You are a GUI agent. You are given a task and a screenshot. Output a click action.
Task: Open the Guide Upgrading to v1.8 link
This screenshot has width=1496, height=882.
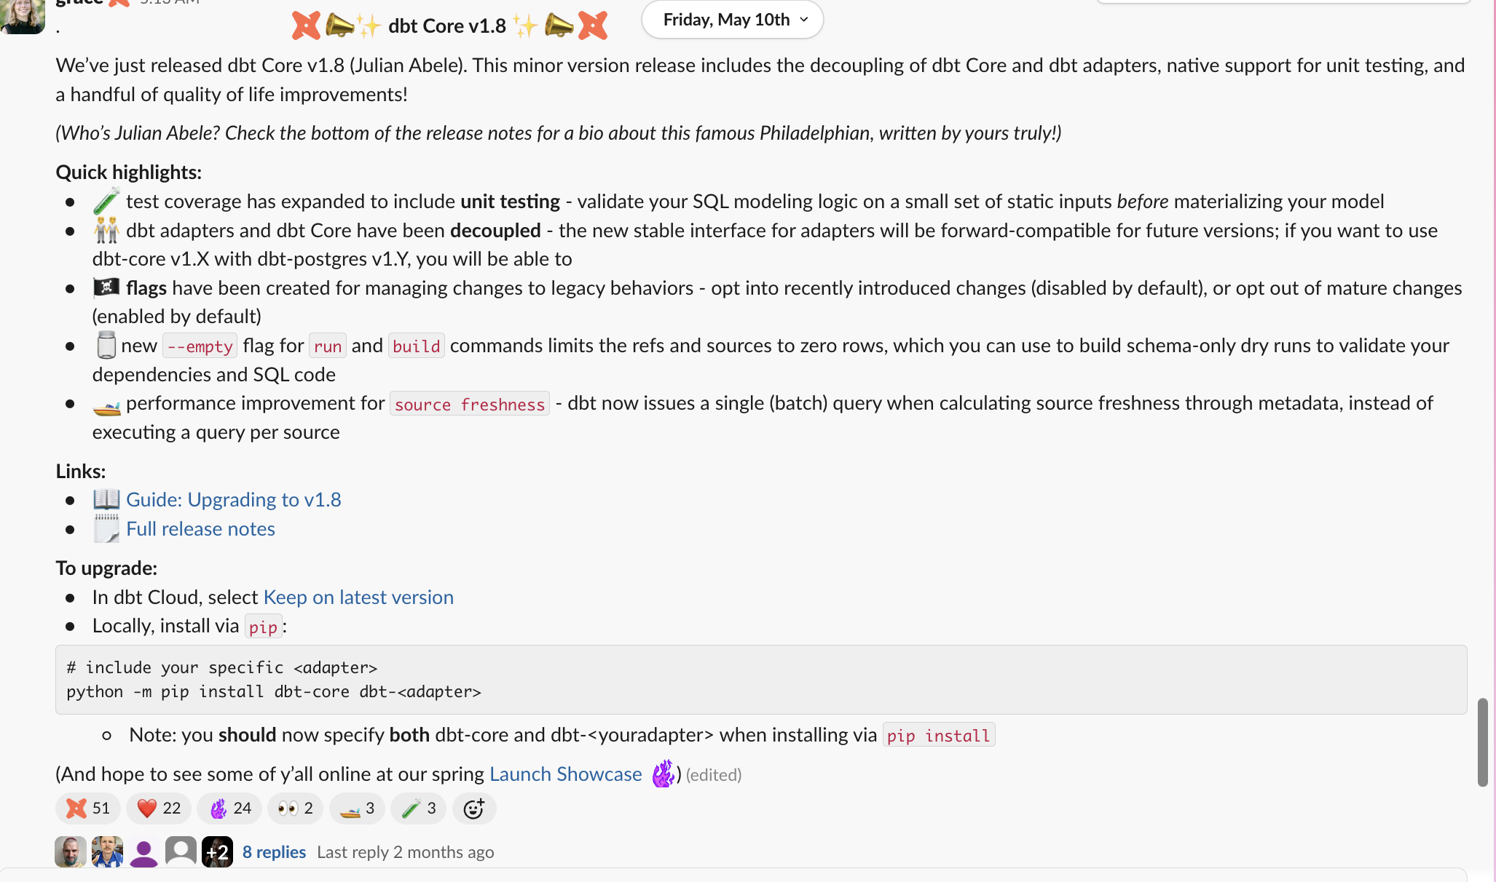tap(232, 498)
